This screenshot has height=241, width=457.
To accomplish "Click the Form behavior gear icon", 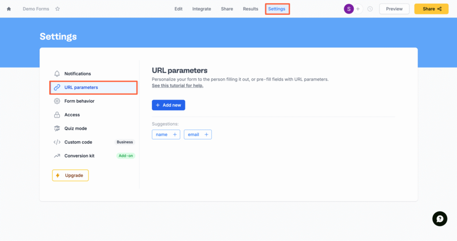I will point(57,101).
